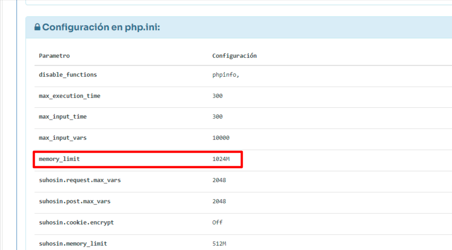
Task: Click the 300 value for max_execution_time
Action: 217,96
